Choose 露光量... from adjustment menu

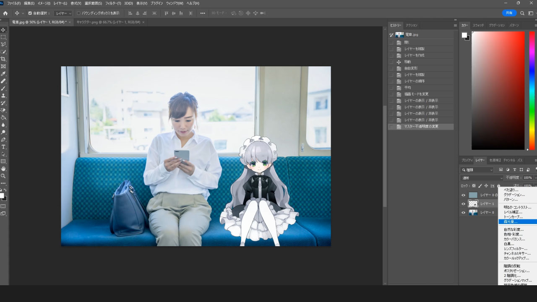(x=517, y=221)
